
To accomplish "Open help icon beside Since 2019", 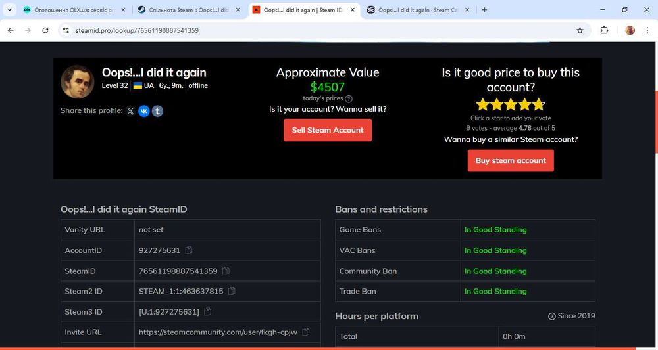I will coord(552,317).
